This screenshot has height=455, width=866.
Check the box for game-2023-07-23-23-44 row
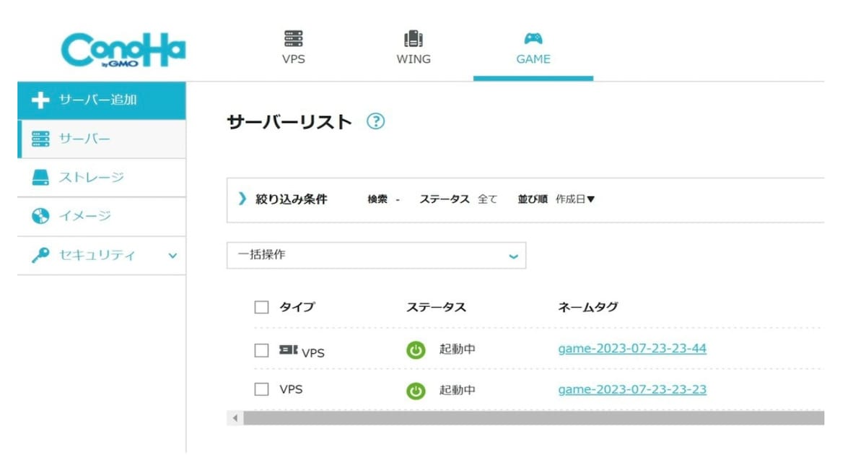coord(261,350)
